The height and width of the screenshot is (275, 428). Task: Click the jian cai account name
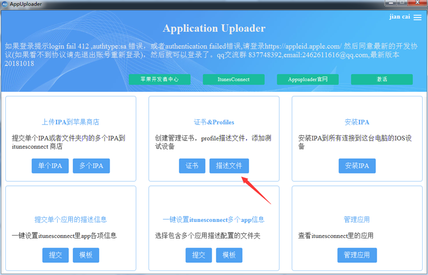[x=399, y=17]
